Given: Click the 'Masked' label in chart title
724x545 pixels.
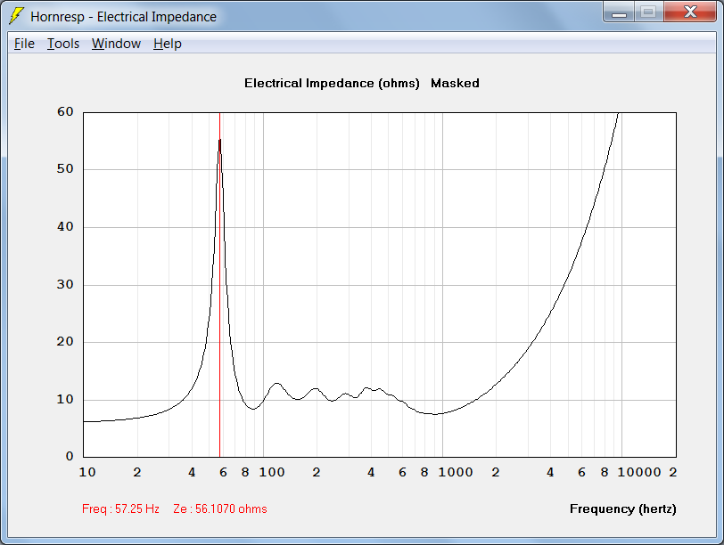Looking at the screenshot, I should [455, 83].
